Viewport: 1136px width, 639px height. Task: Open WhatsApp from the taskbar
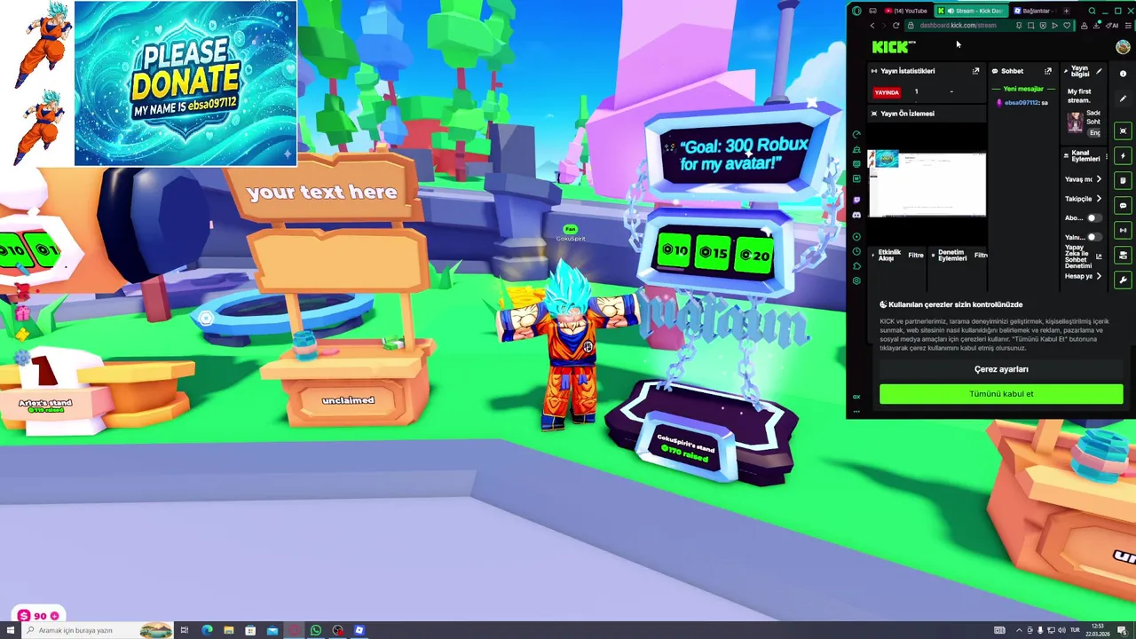point(316,630)
